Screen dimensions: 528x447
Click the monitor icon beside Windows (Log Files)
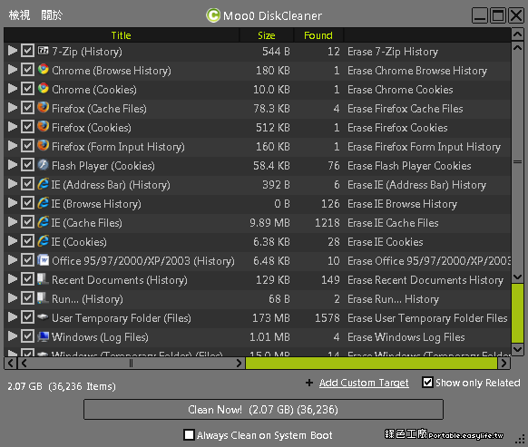(43, 336)
